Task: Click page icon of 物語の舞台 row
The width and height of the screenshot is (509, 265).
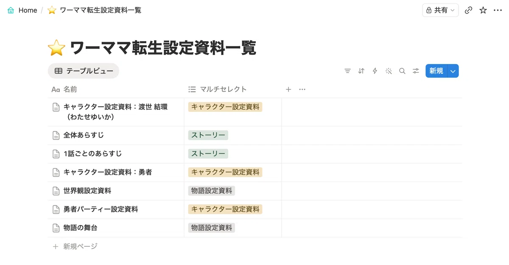Action: point(56,228)
